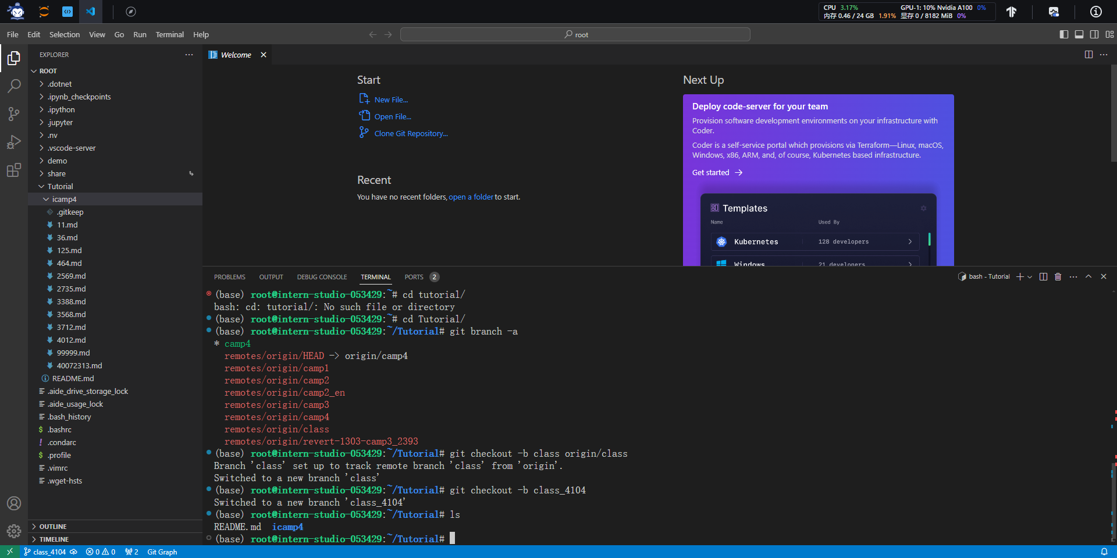Open the terminal launch profile dropdown
Image resolution: width=1117 pixels, height=558 pixels.
point(1030,277)
